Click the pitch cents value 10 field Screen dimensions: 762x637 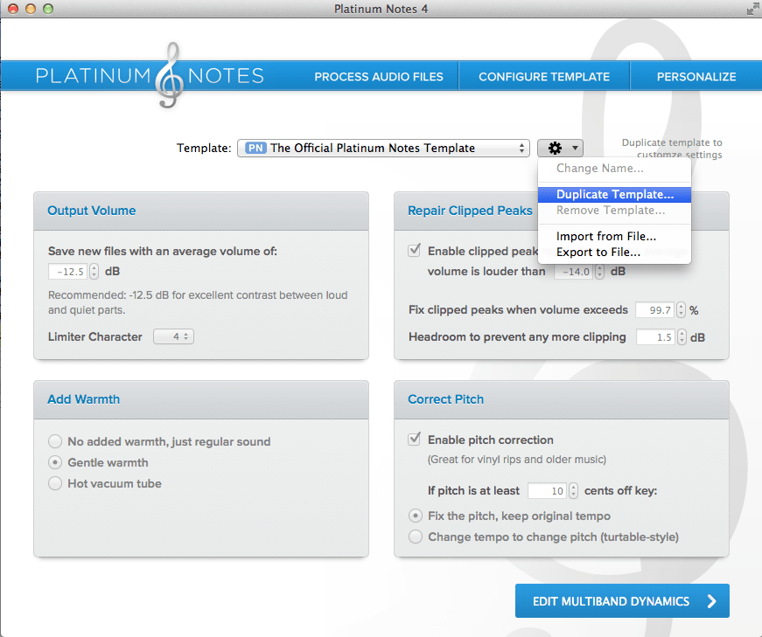(548, 491)
